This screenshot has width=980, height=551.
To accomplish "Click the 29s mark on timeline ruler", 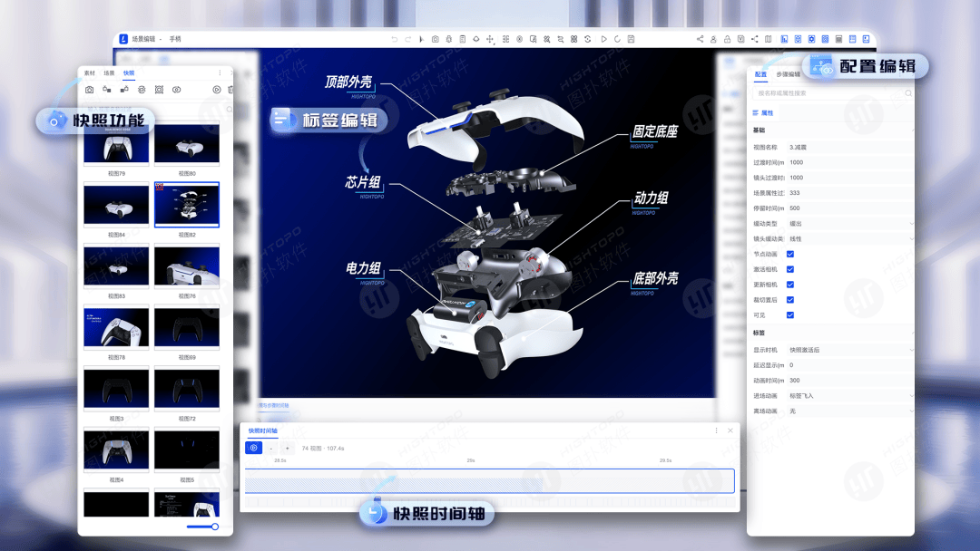I will click(x=471, y=460).
